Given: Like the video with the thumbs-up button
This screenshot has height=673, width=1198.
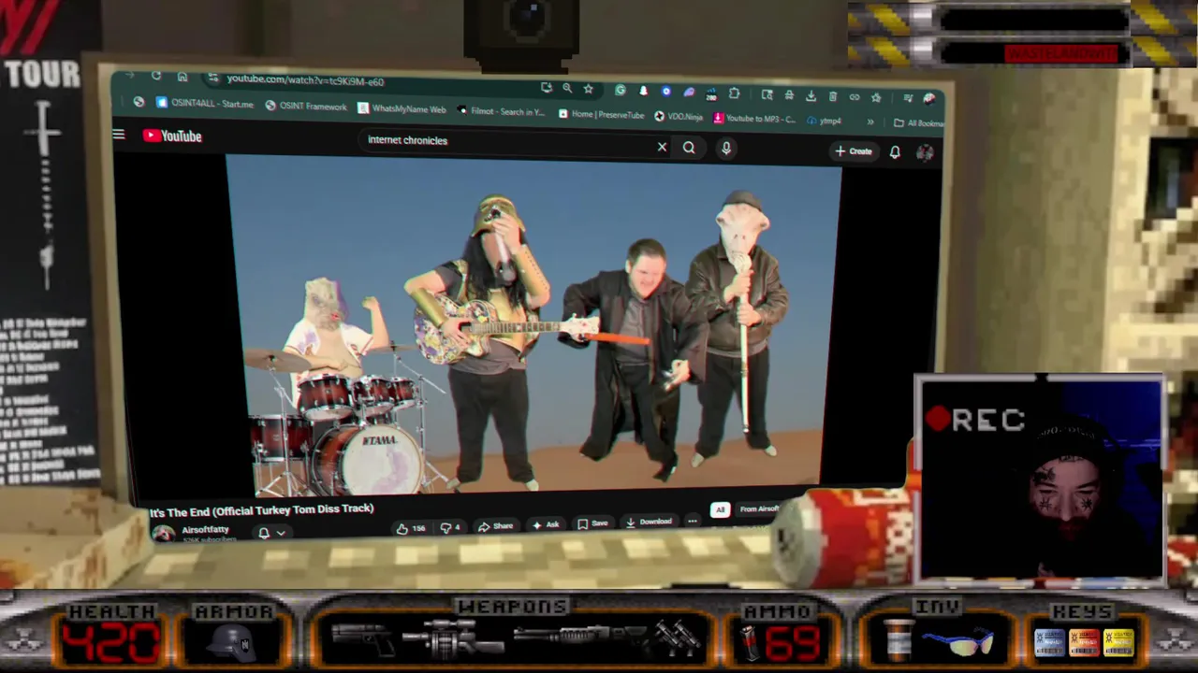Looking at the screenshot, I should tap(410, 528).
